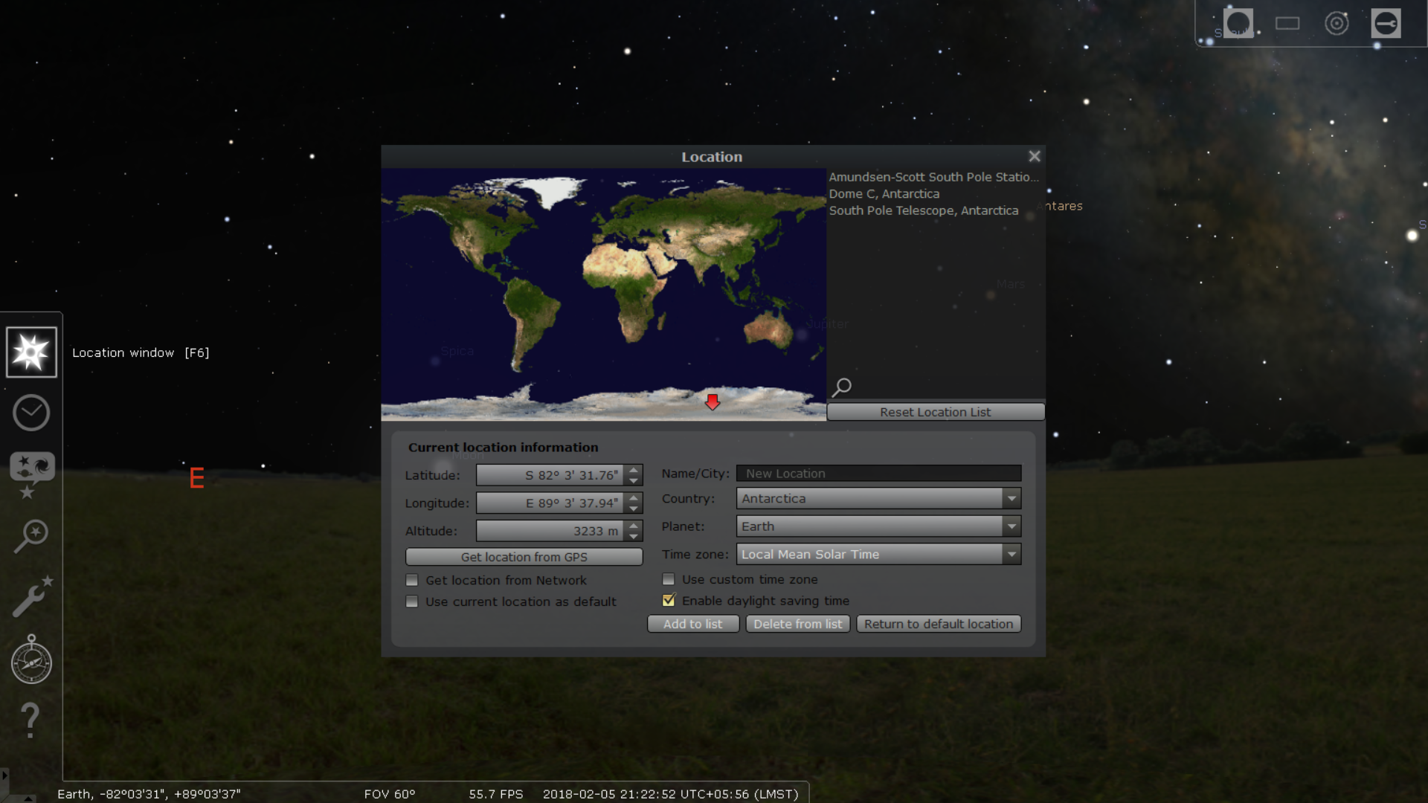The width and height of the screenshot is (1428, 803).
Task: Click the FOV 60° status text
Action: 390,794
